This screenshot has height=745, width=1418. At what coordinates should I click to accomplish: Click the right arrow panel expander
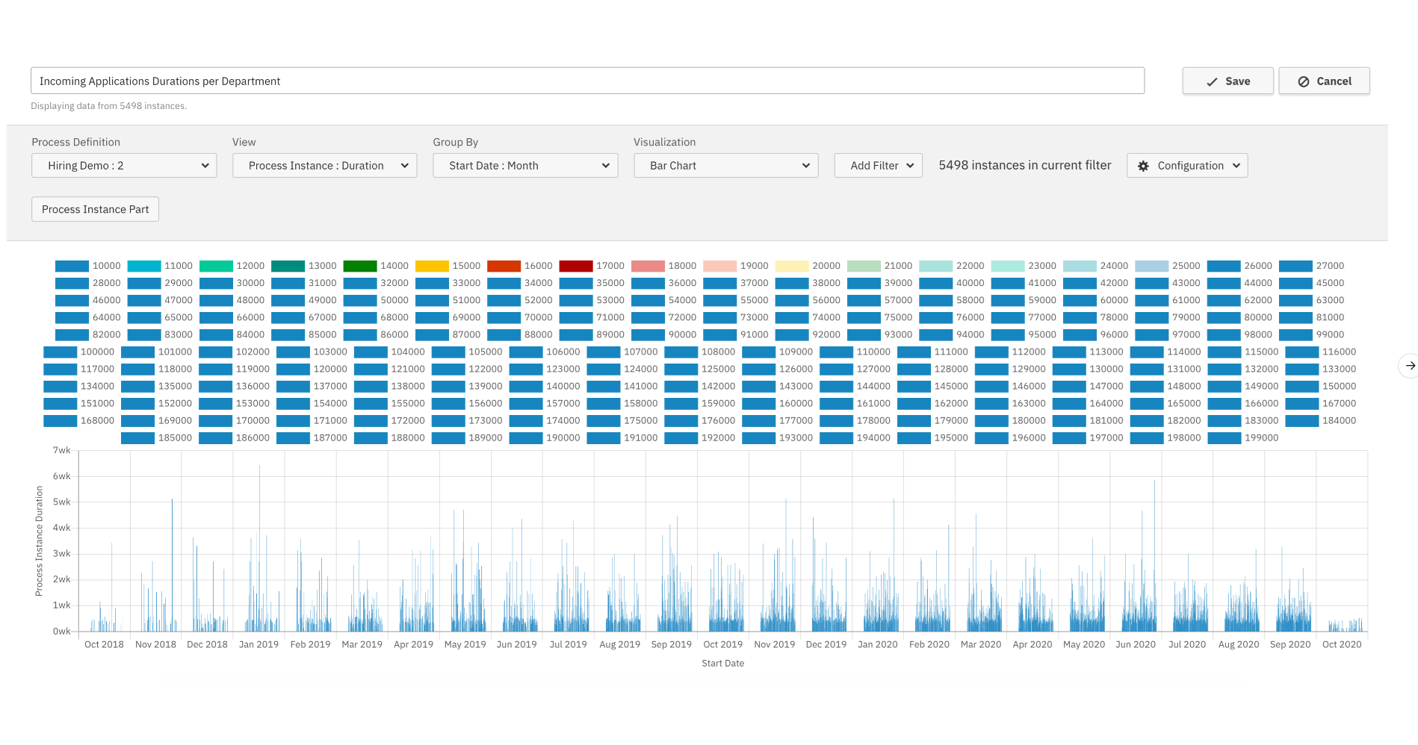1410,366
